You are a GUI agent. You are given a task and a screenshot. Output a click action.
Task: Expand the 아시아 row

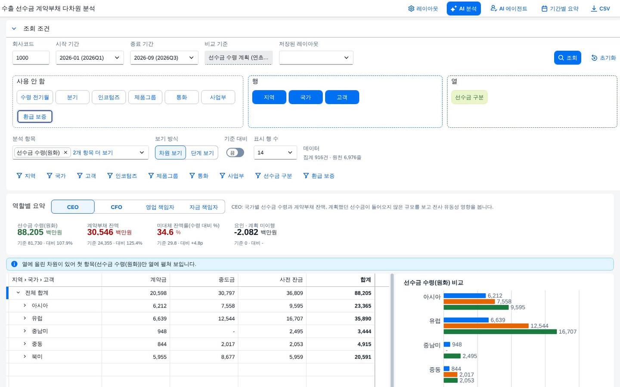click(25, 305)
